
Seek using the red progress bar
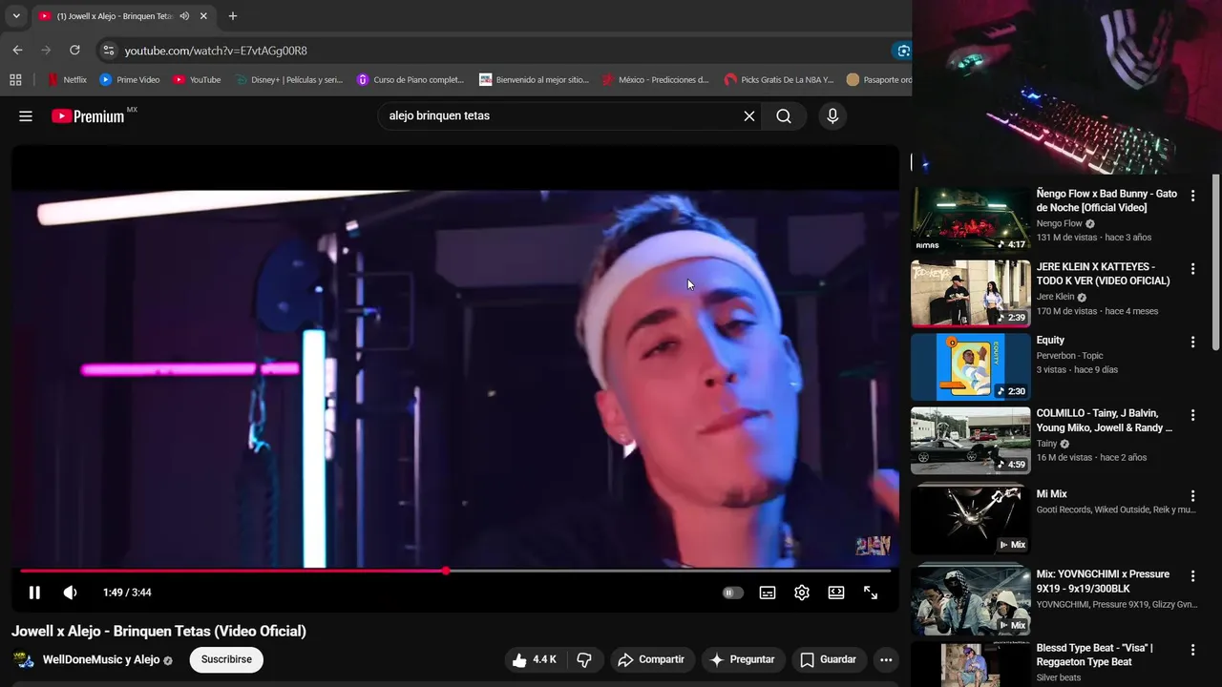point(455,572)
